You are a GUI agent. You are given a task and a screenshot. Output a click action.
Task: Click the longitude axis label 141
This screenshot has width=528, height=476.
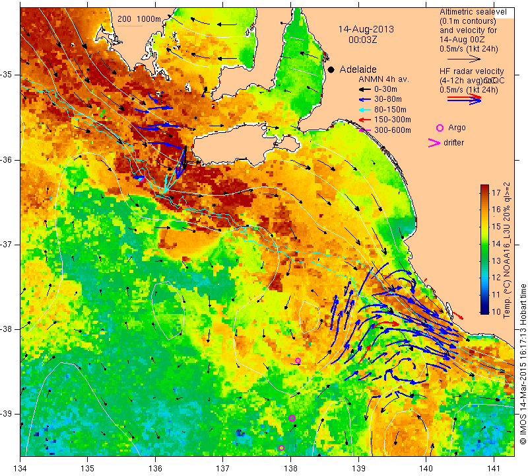click(494, 469)
